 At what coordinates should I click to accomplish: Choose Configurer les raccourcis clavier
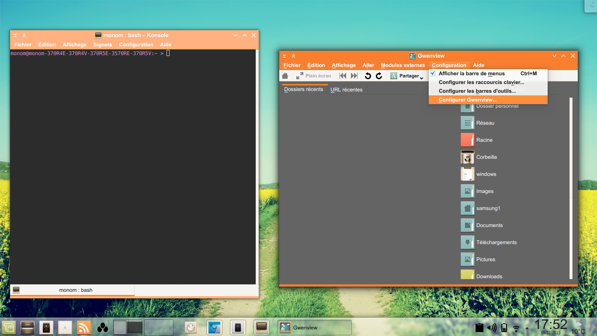pos(488,82)
